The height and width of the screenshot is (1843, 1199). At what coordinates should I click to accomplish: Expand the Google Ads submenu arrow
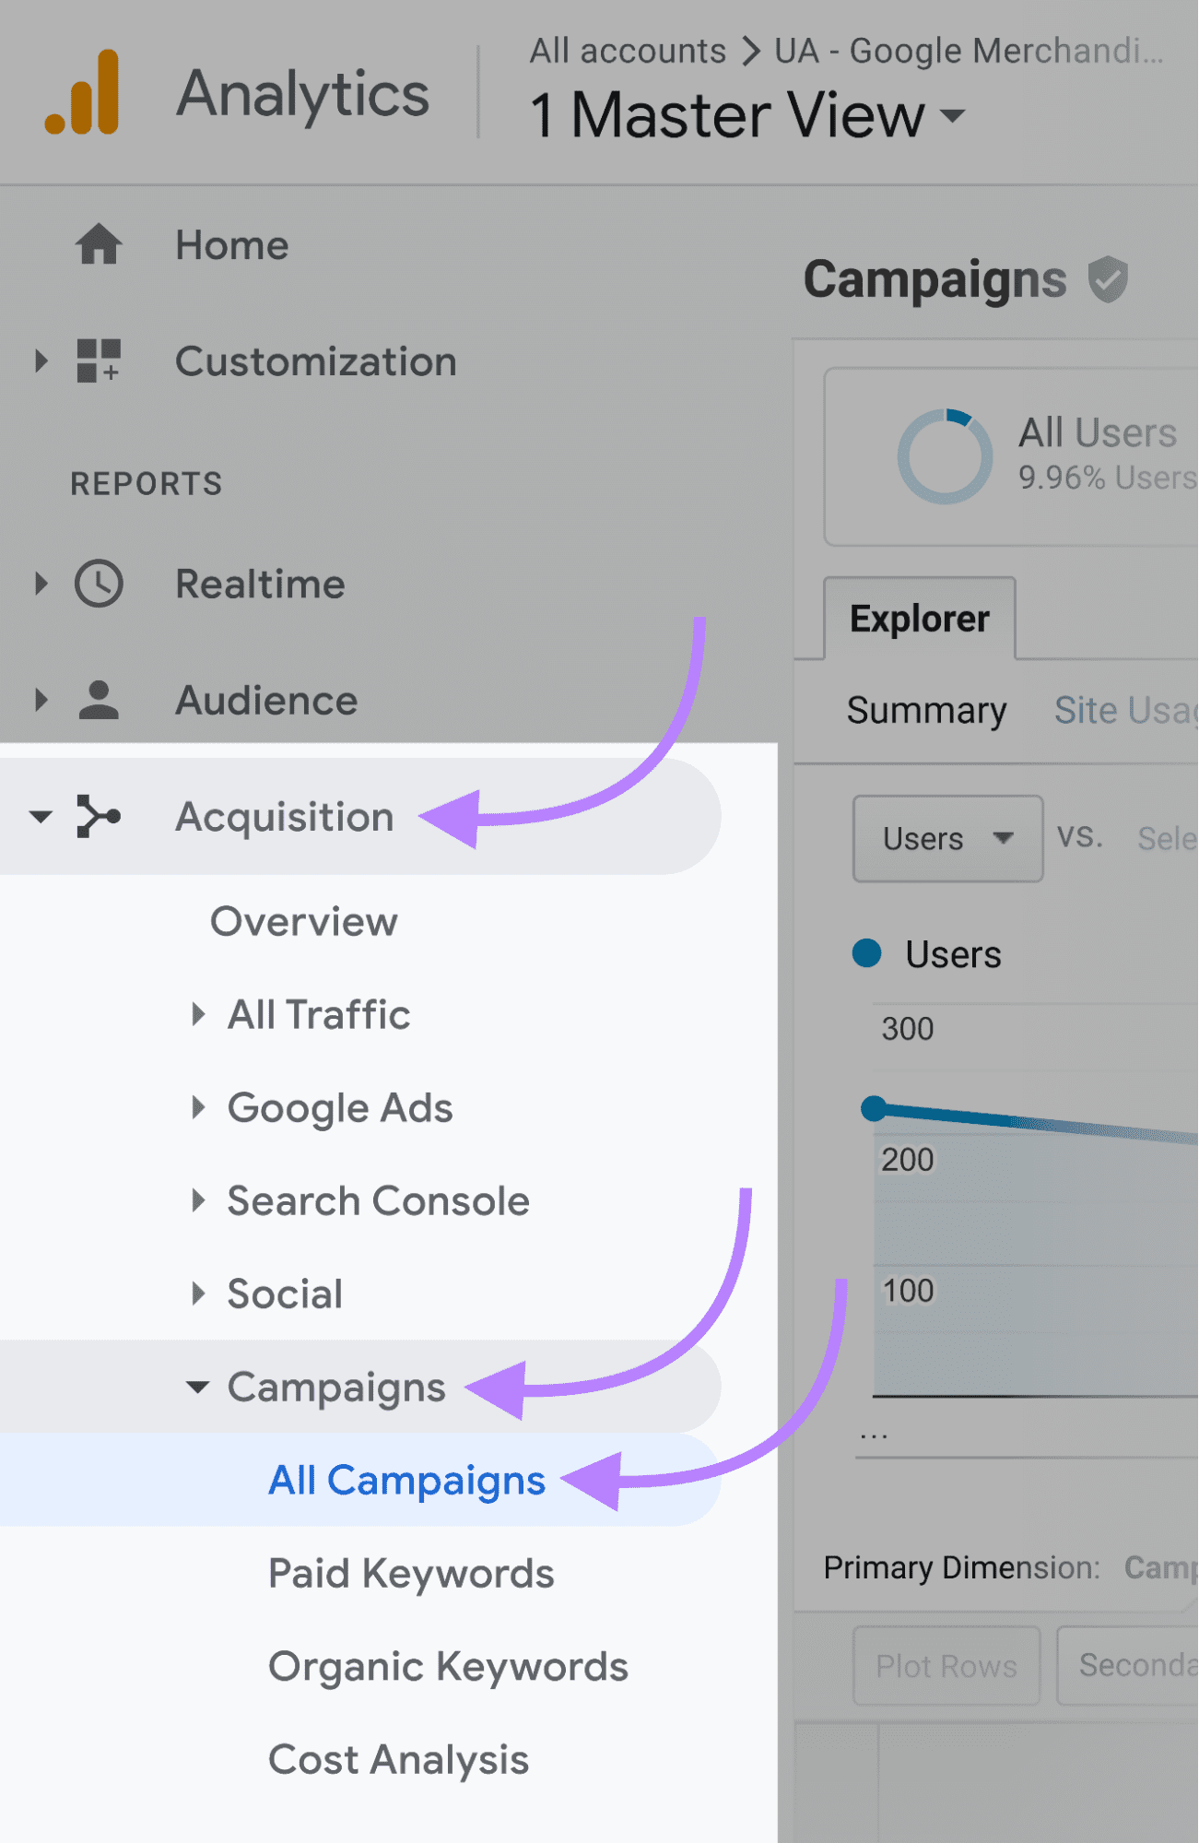[197, 1107]
